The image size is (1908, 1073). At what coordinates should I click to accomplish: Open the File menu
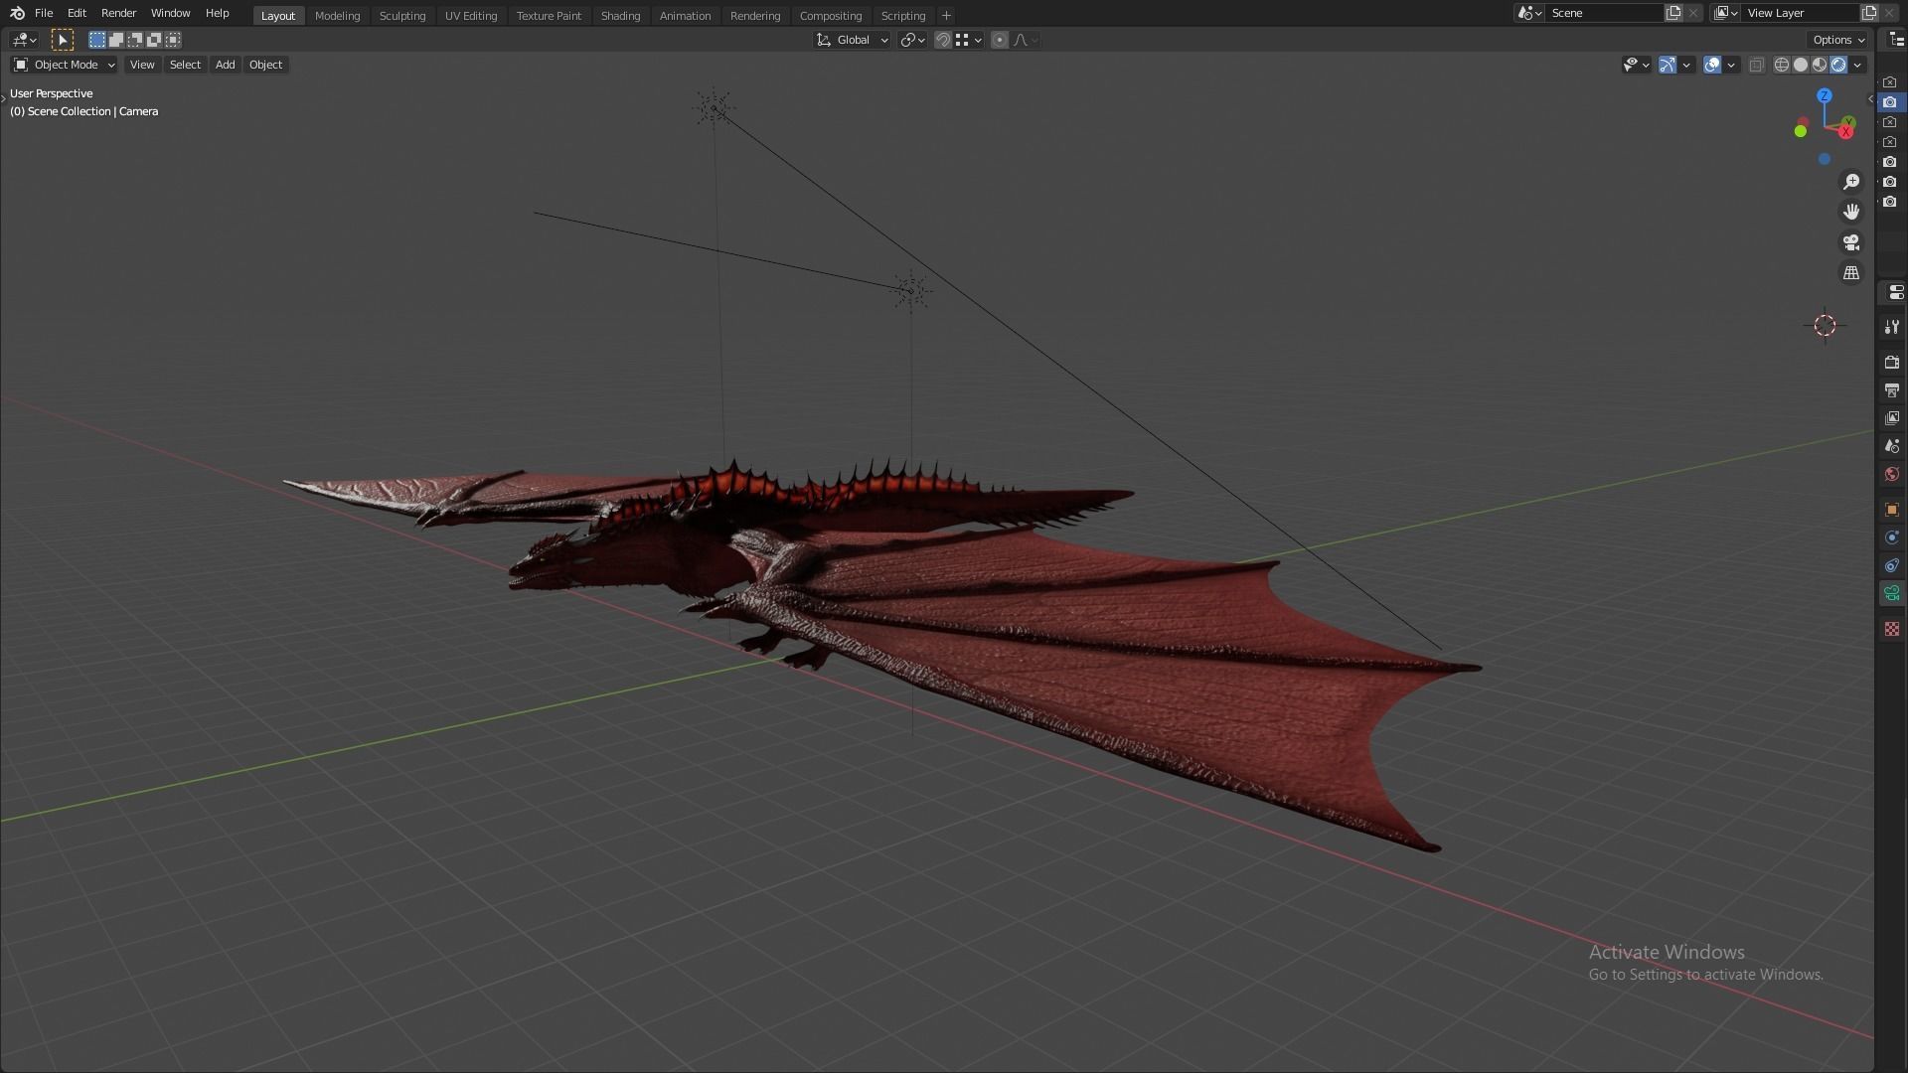[x=44, y=13]
